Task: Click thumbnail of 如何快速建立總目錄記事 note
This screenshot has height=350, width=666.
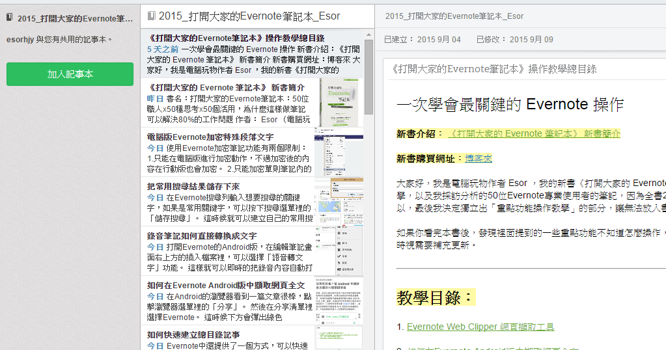Action: (339, 338)
